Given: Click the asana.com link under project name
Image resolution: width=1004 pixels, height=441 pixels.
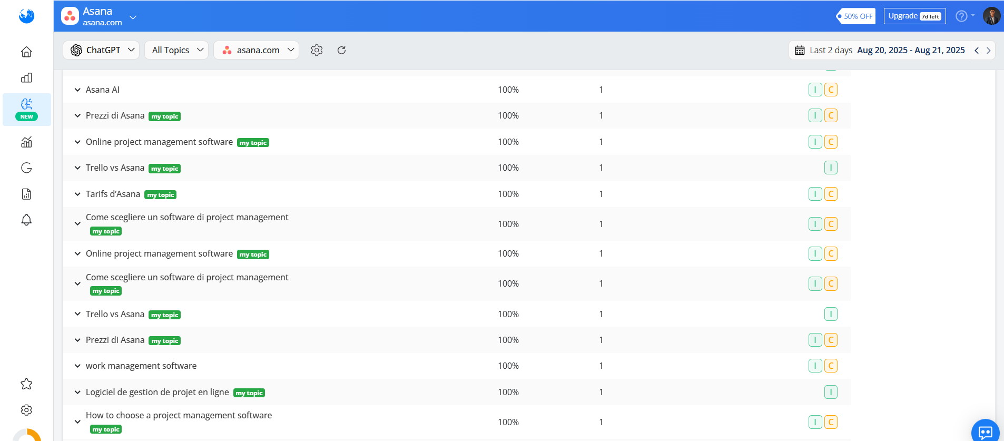Looking at the screenshot, I should pos(102,23).
